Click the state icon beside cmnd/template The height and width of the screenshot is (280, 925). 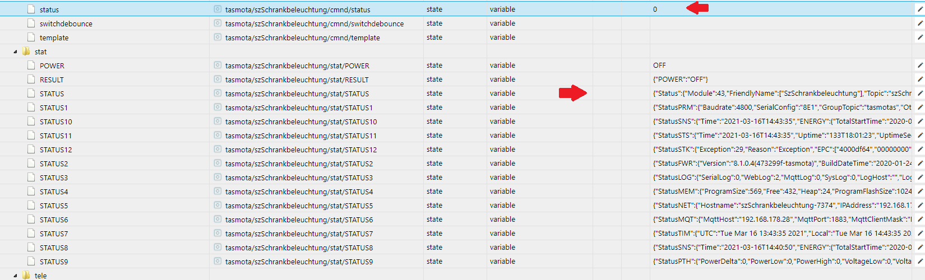coord(218,38)
